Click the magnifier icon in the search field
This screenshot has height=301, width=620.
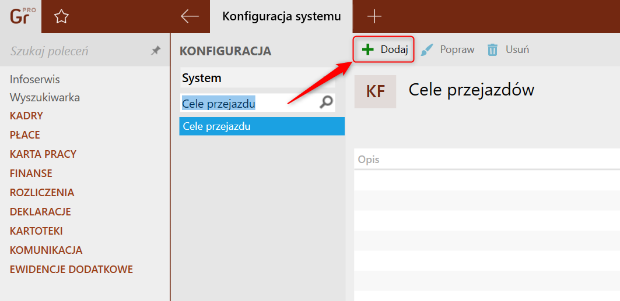pos(326,102)
